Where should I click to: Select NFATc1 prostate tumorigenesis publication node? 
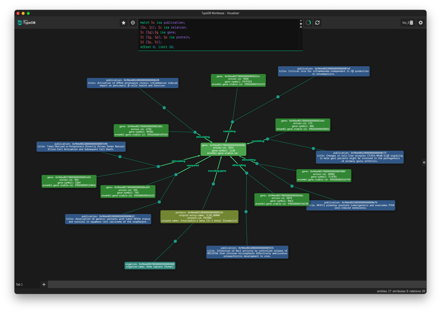pos(352,205)
